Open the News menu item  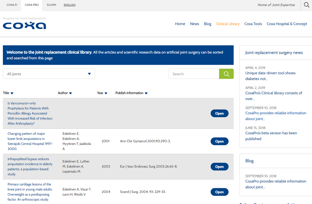coord(194,24)
